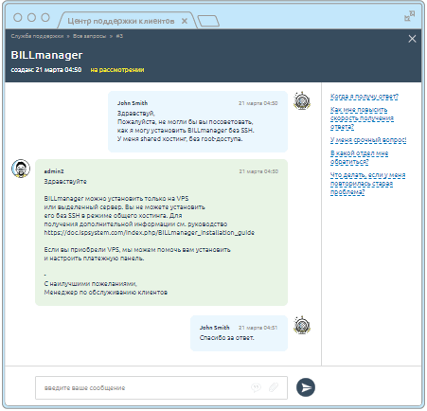
Task: Send the message with the paper-plane button
Action: (306, 387)
